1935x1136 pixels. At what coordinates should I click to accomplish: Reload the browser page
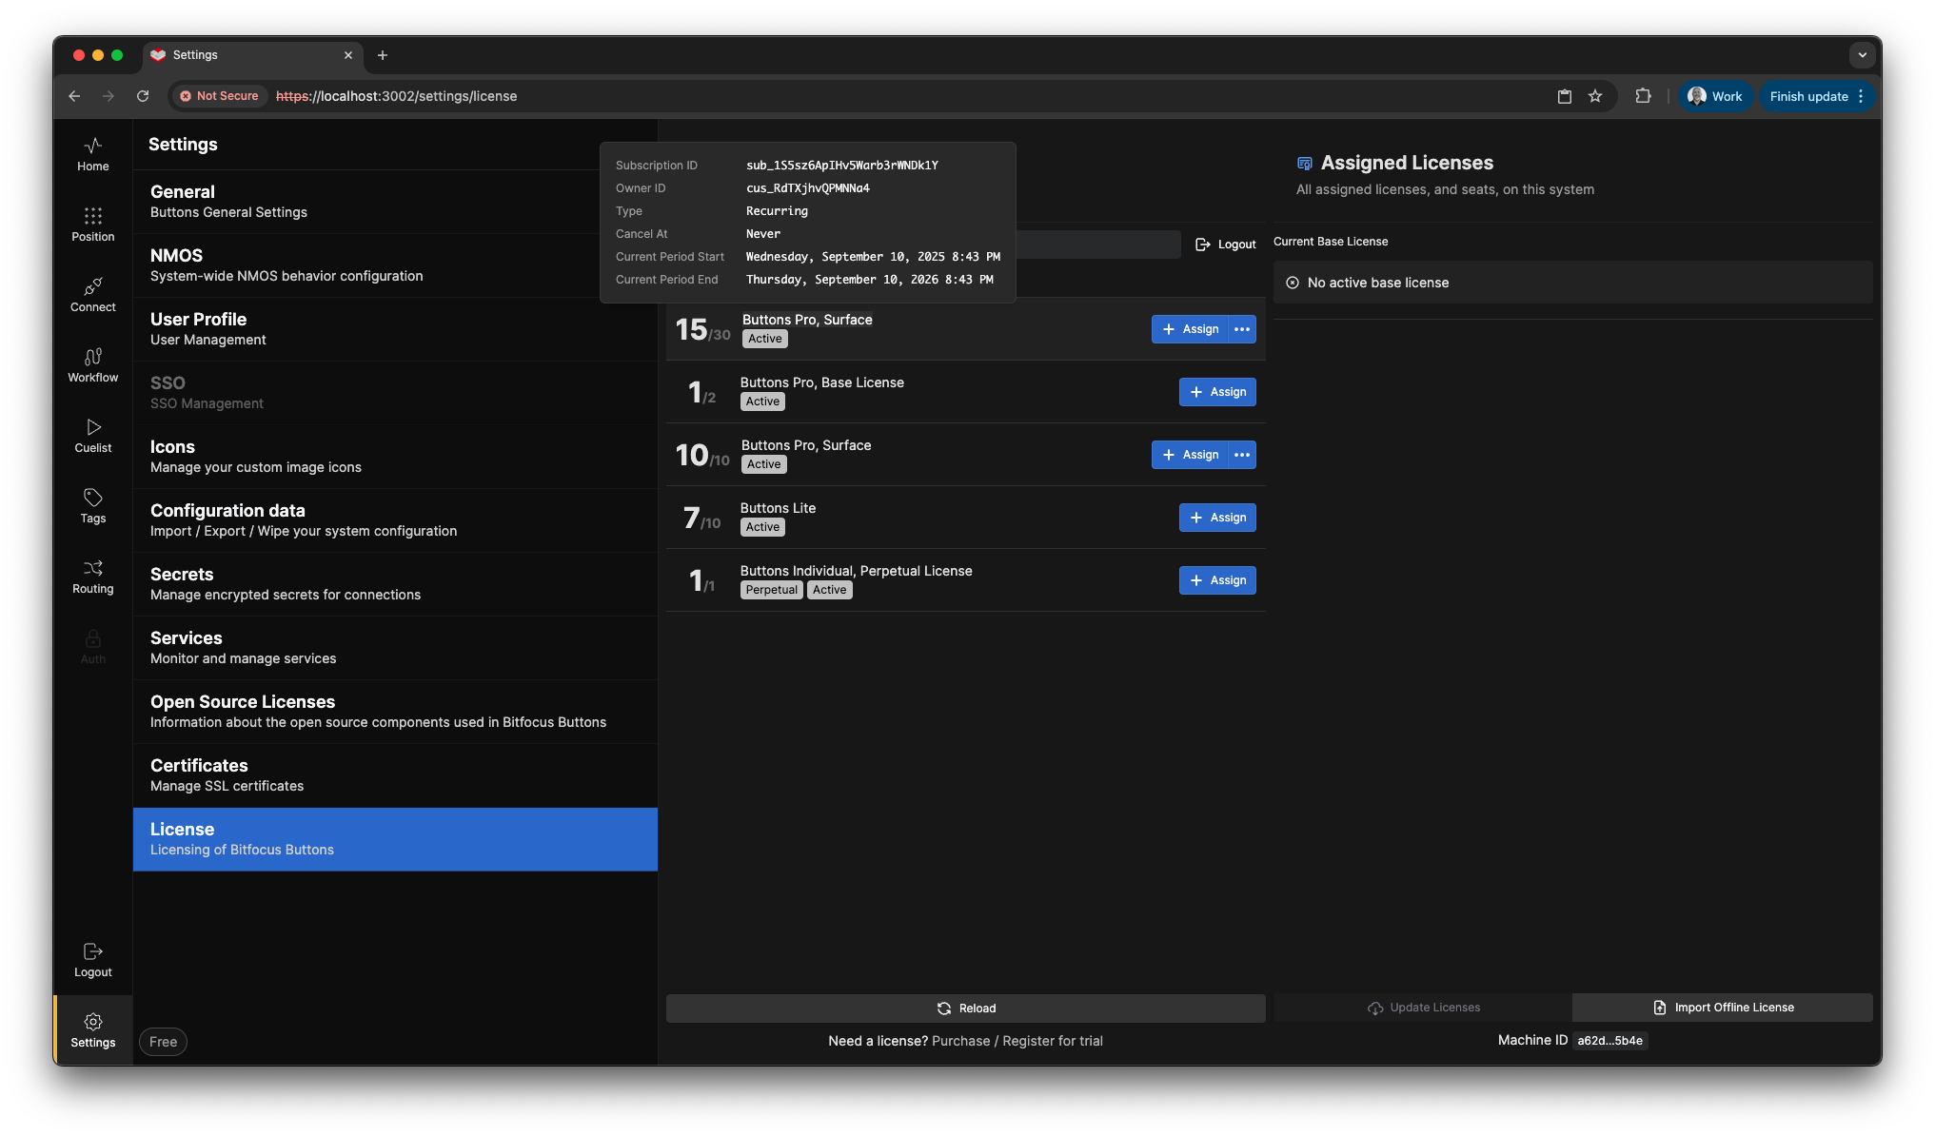(x=143, y=96)
